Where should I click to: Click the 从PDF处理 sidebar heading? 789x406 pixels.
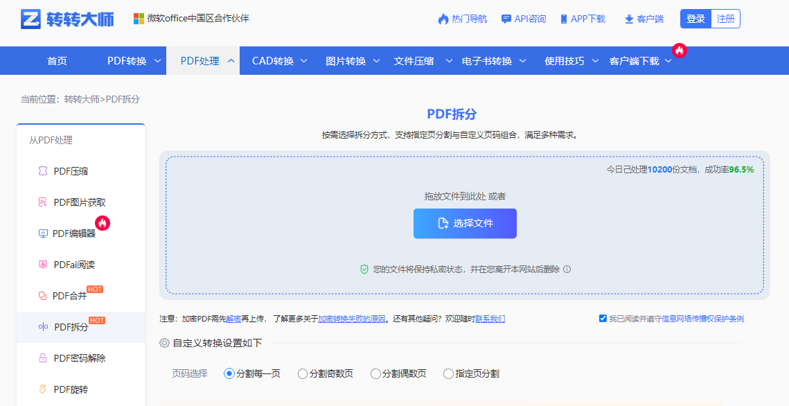point(51,141)
